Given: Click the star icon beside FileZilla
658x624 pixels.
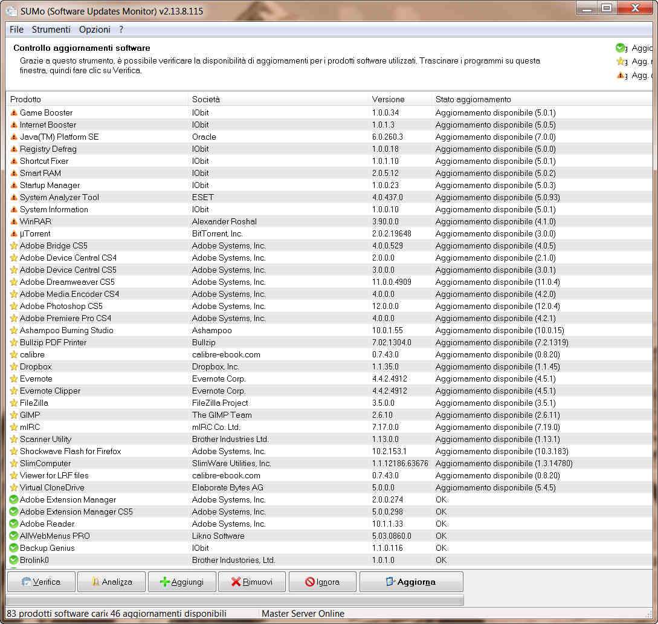Looking at the screenshot, I should click(x=14, y=403).
